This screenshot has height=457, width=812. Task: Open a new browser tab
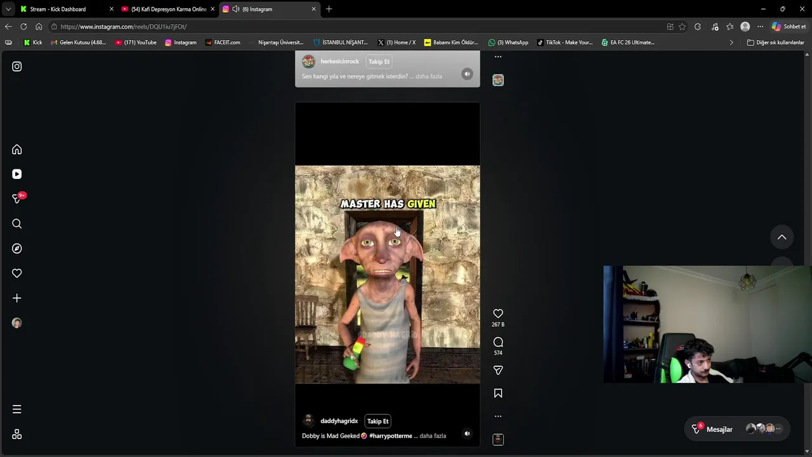[x=329, y=9]
